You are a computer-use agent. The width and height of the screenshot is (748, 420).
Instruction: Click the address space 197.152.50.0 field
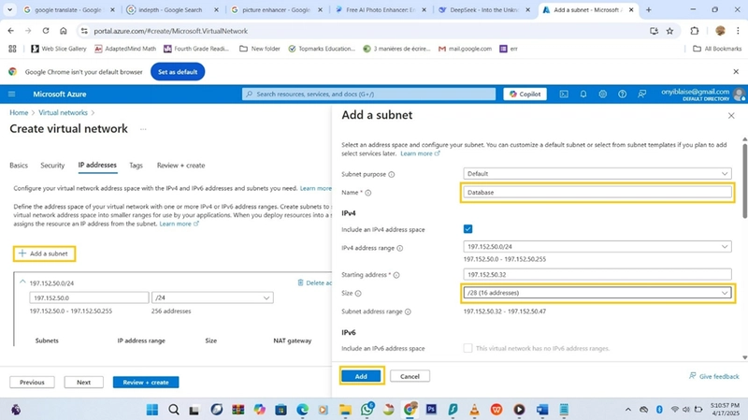(89, 297)
